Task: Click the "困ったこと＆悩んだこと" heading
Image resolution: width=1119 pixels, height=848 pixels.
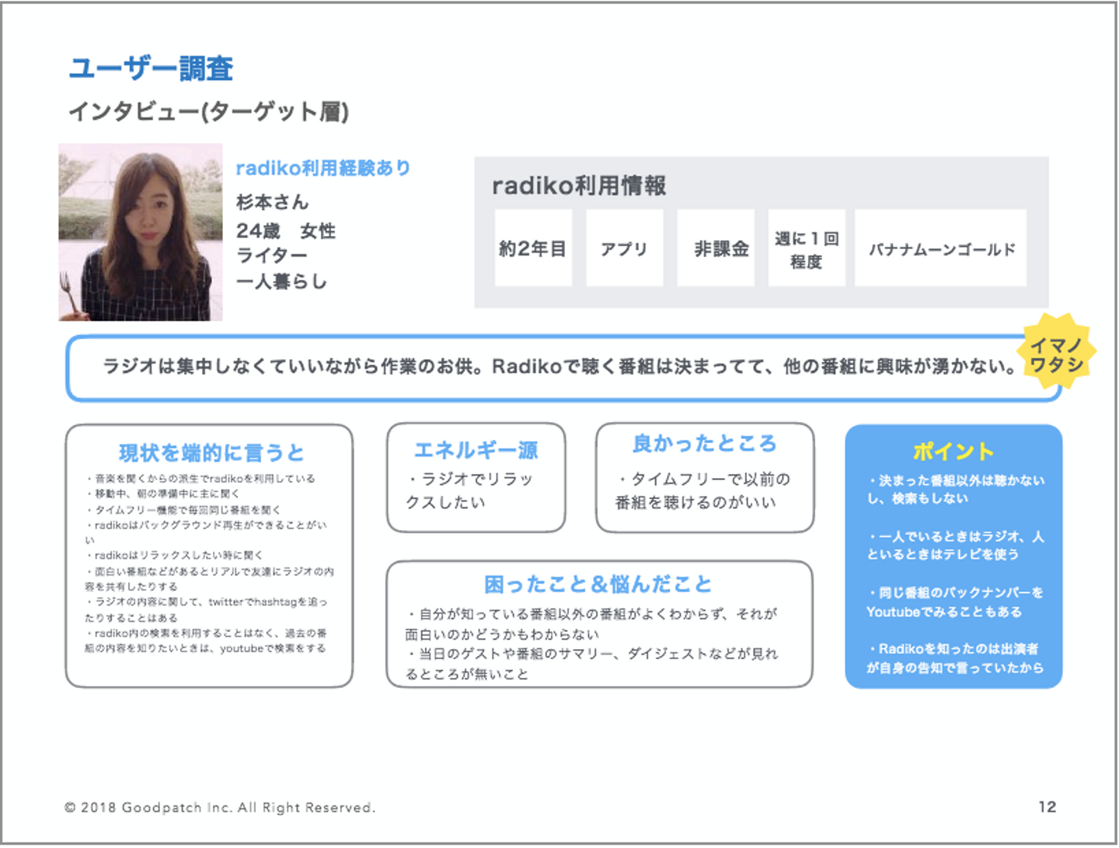Action: tap(598, 584)
